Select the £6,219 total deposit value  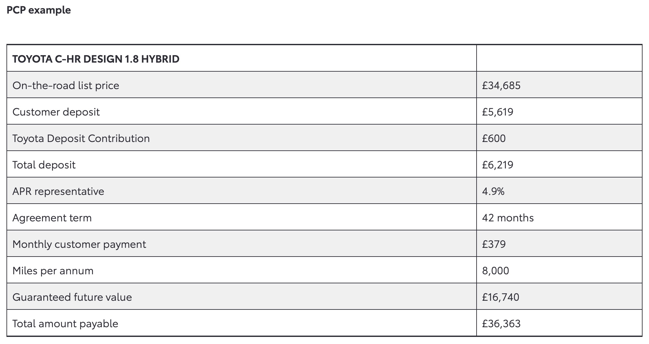point(498,165)
